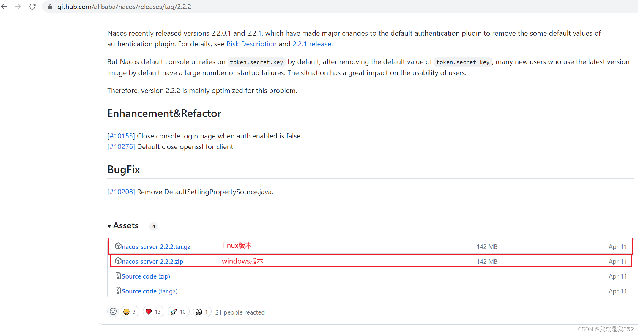View site info via the padlock icon
This screenshot has width=638, height=335.
click(50, 7)
